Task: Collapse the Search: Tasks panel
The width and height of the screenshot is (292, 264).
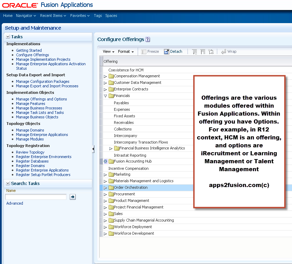Action: pyautogui.click(x=8, y=183)
